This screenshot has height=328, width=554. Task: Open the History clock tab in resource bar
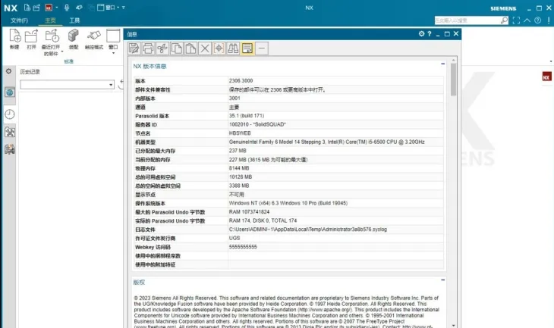(x=10, y=114)
